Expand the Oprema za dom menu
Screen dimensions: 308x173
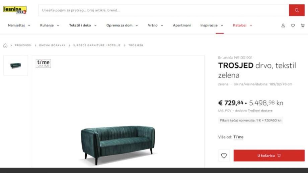click(122, 25)
